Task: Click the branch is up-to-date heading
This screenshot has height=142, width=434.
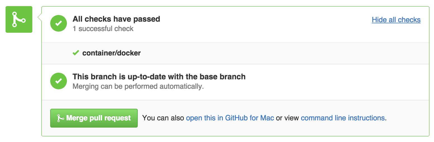Action: 159,77
